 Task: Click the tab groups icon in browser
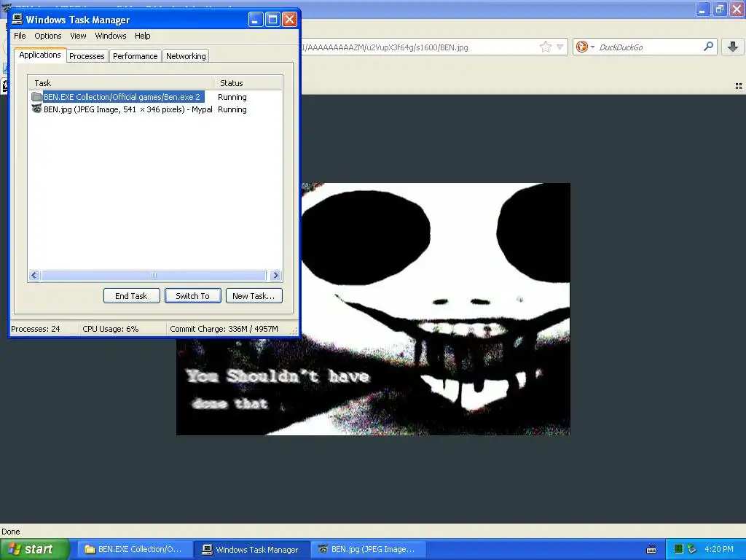[x=739, y=86]
